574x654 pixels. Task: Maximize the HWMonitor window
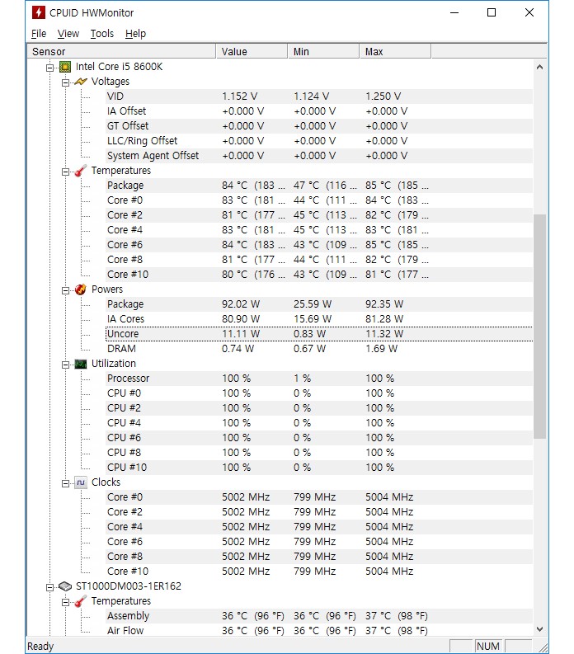(492, 12)
